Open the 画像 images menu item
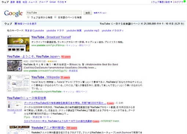The image size is (187, 134). click(x=12, y=2)
